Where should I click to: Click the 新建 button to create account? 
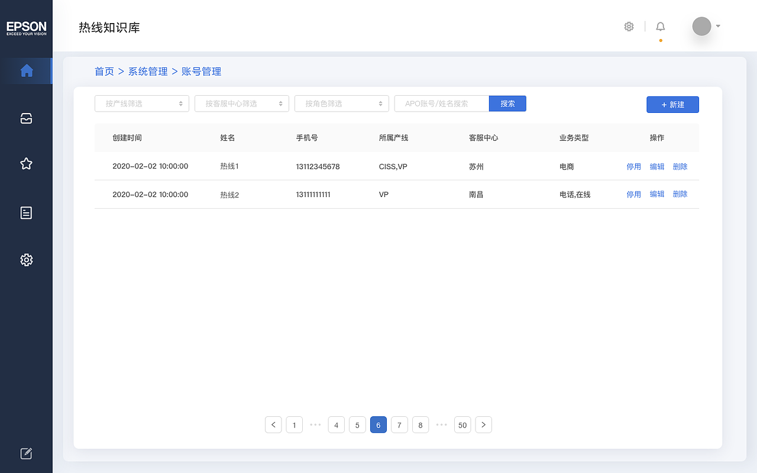click(x=672, y=104)
